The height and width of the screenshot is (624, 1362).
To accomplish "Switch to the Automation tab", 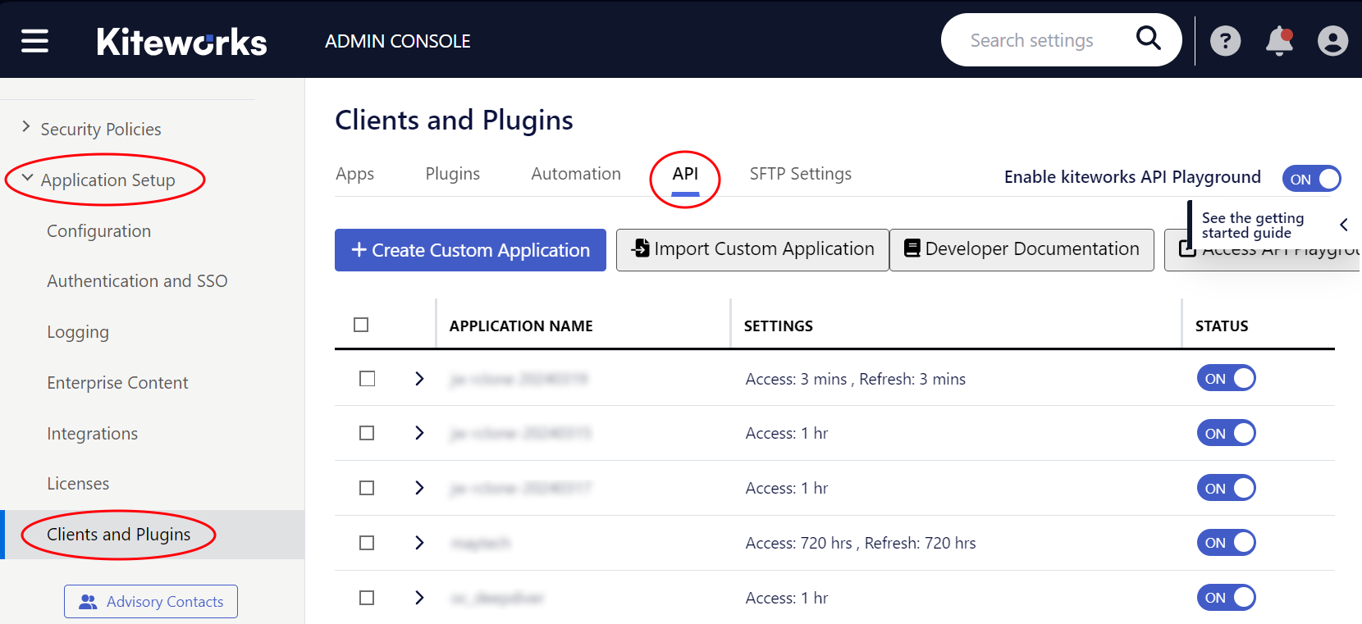I will pos(576,174).
